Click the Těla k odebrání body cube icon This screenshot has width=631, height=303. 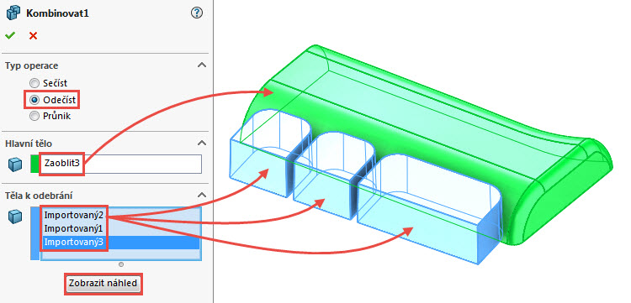(15, 216)
